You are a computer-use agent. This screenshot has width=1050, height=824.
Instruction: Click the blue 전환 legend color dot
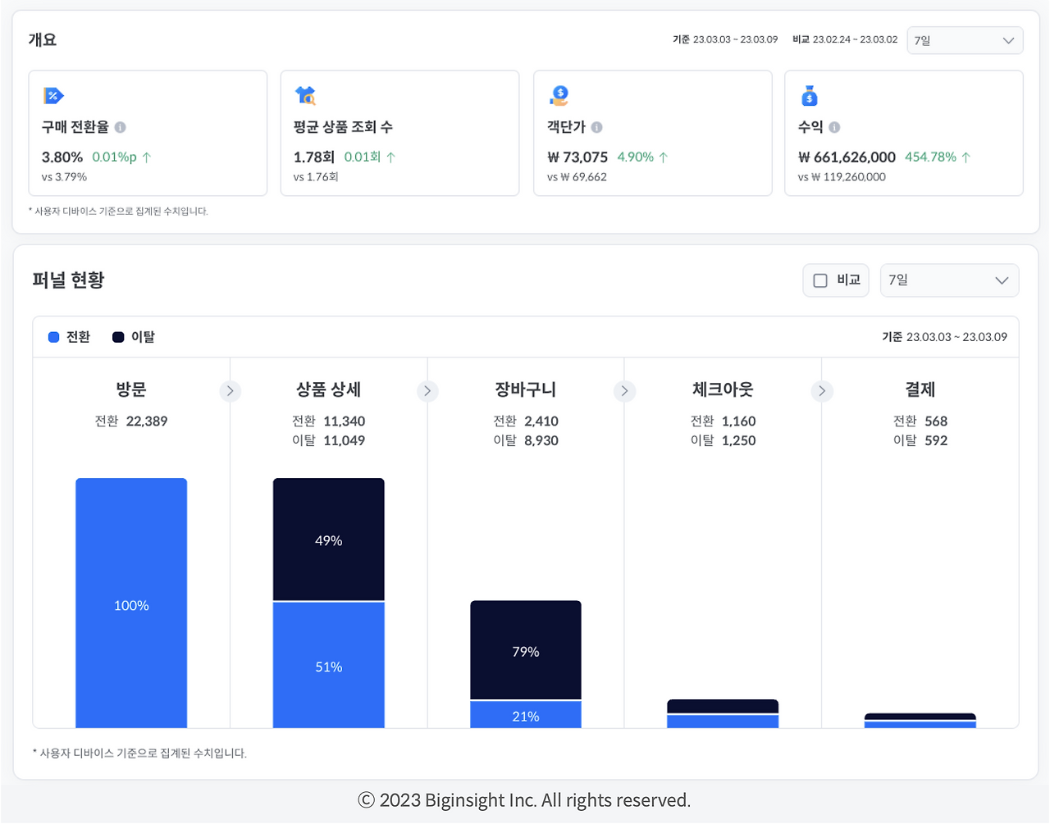pos(52,336)
